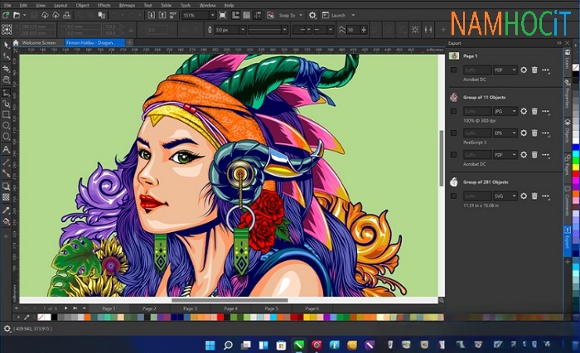
Task: Click the horizontal canvas scrollbar
Action: coord(230,301)
